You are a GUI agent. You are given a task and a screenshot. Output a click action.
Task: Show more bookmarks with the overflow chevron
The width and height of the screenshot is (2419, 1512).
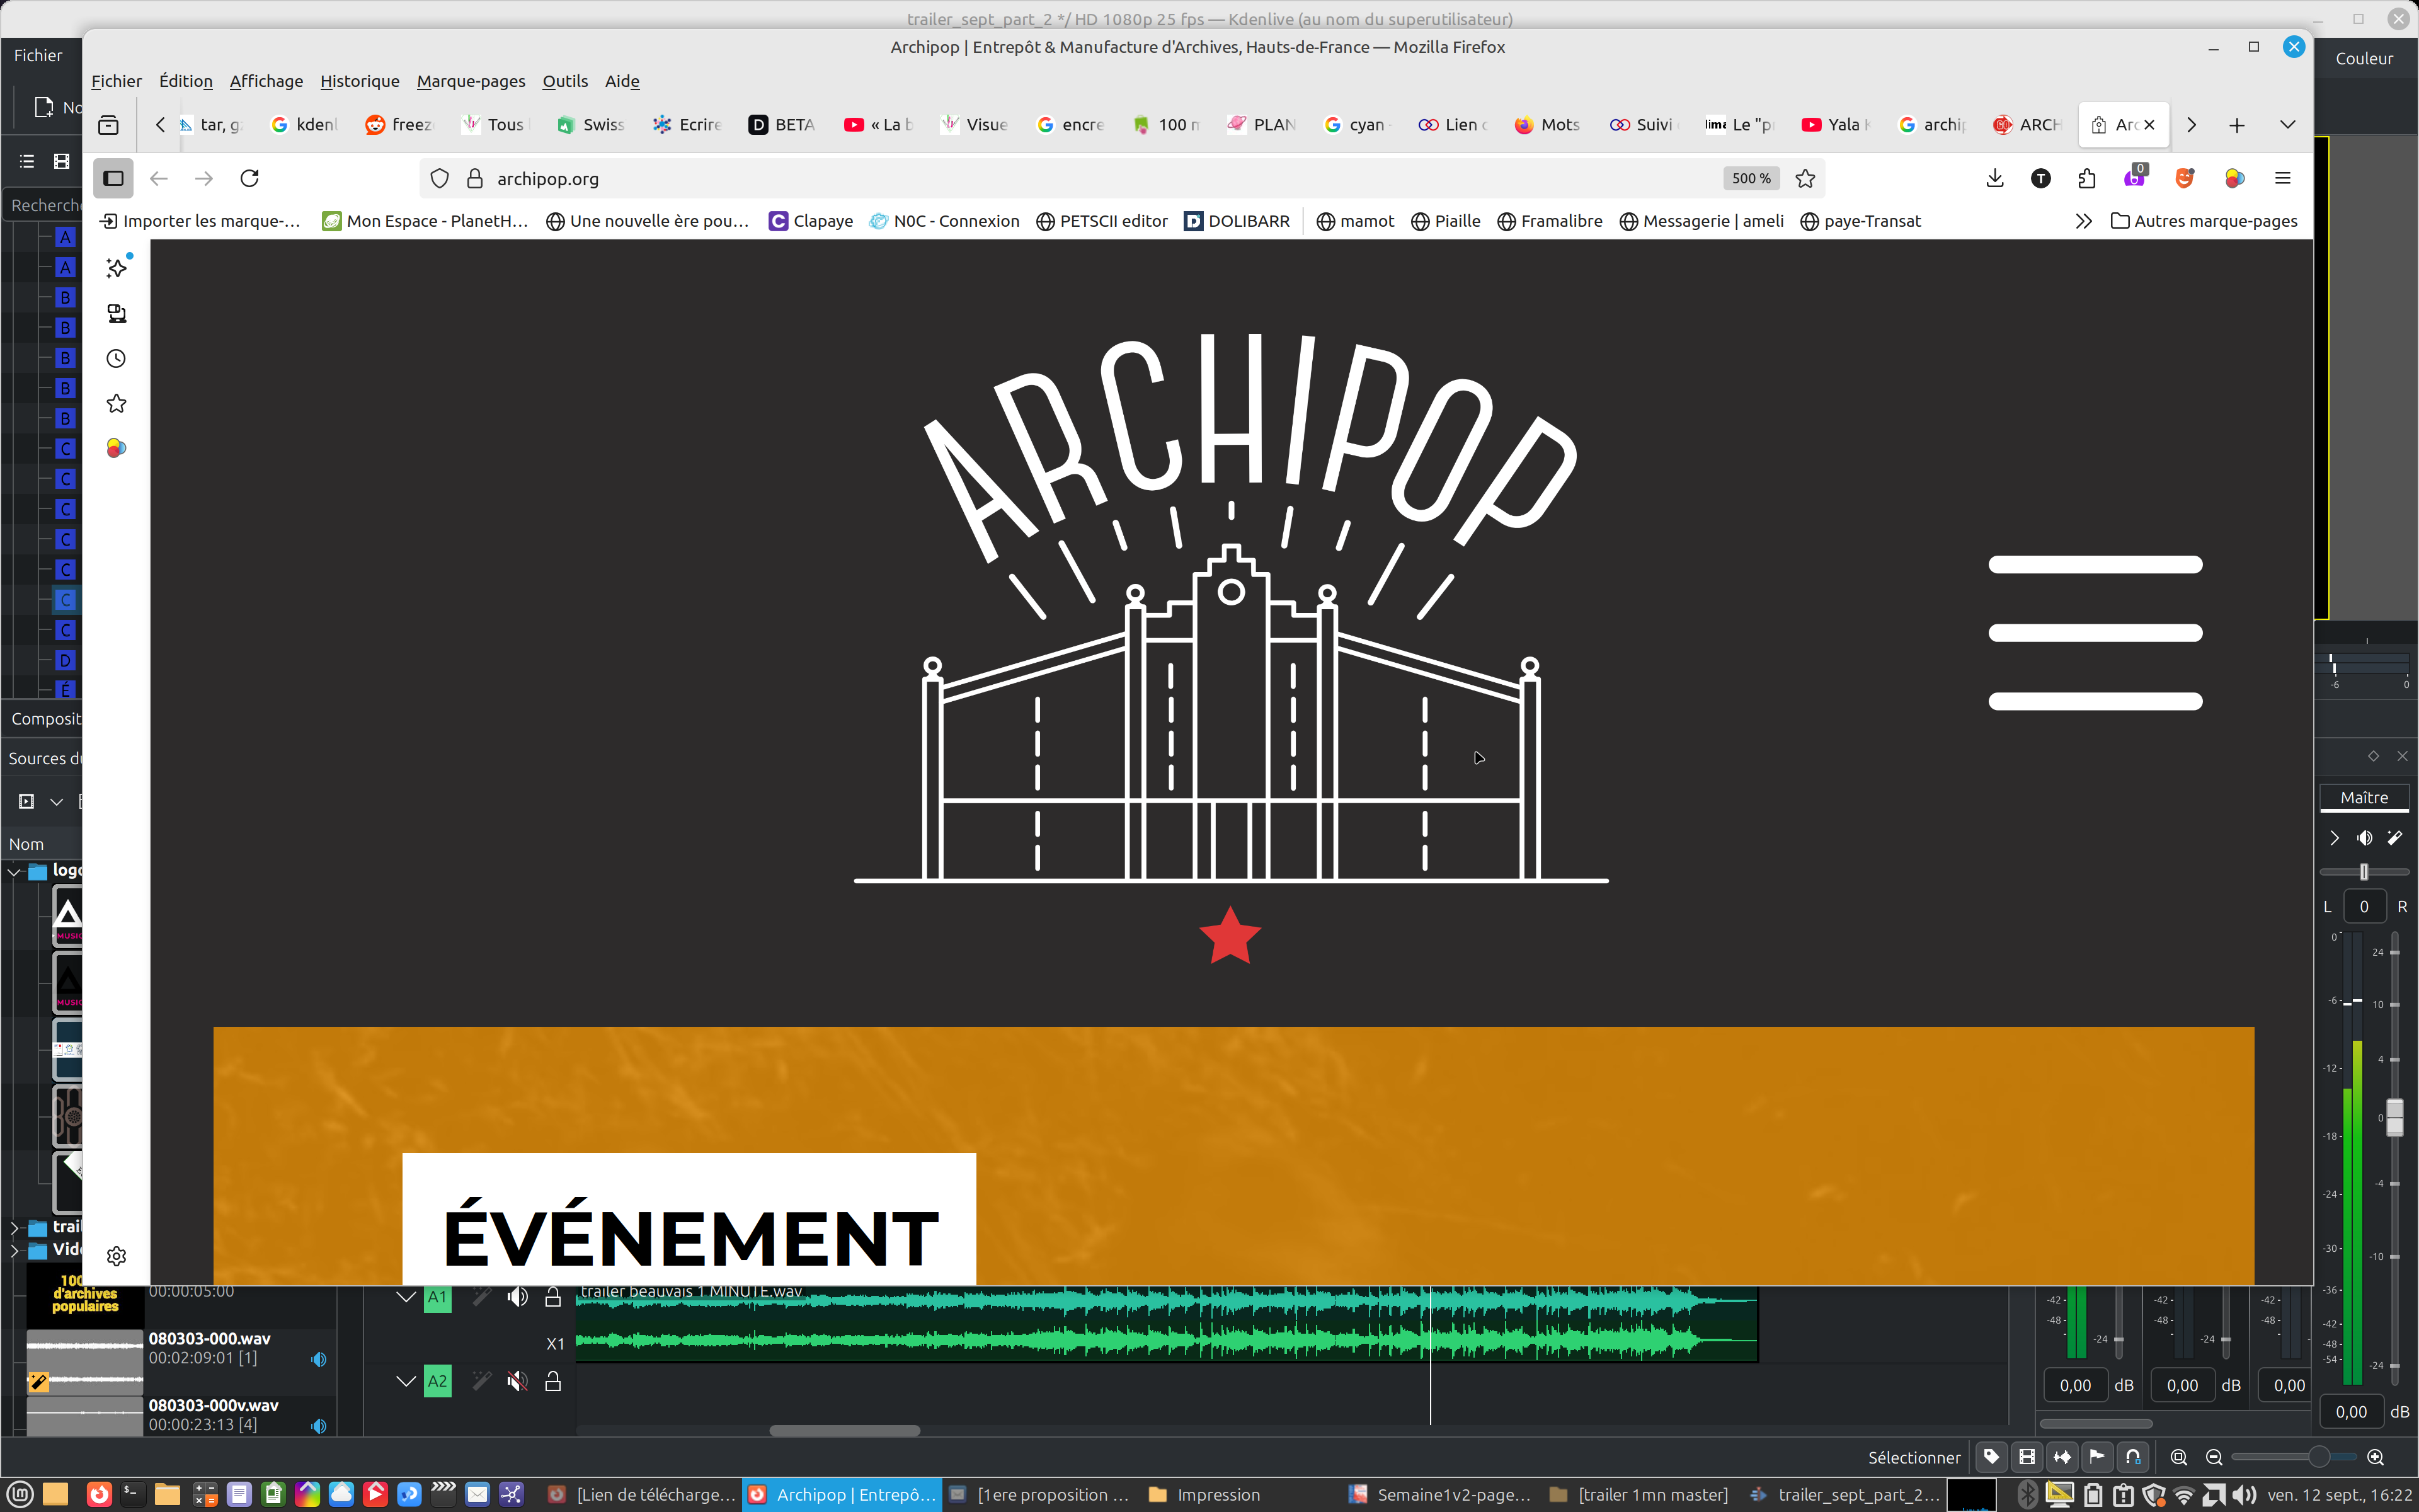(x=2083, y=221)
